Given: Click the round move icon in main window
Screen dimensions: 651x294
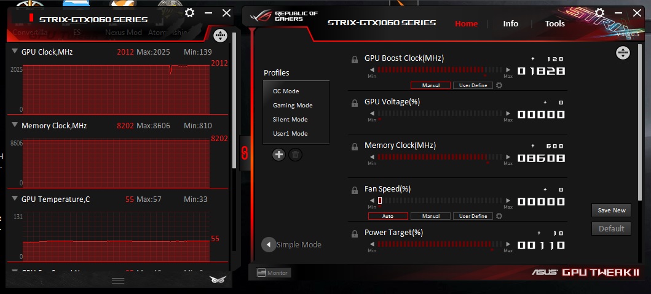Looking at the screenshot, I should click(x=623, y=52).
